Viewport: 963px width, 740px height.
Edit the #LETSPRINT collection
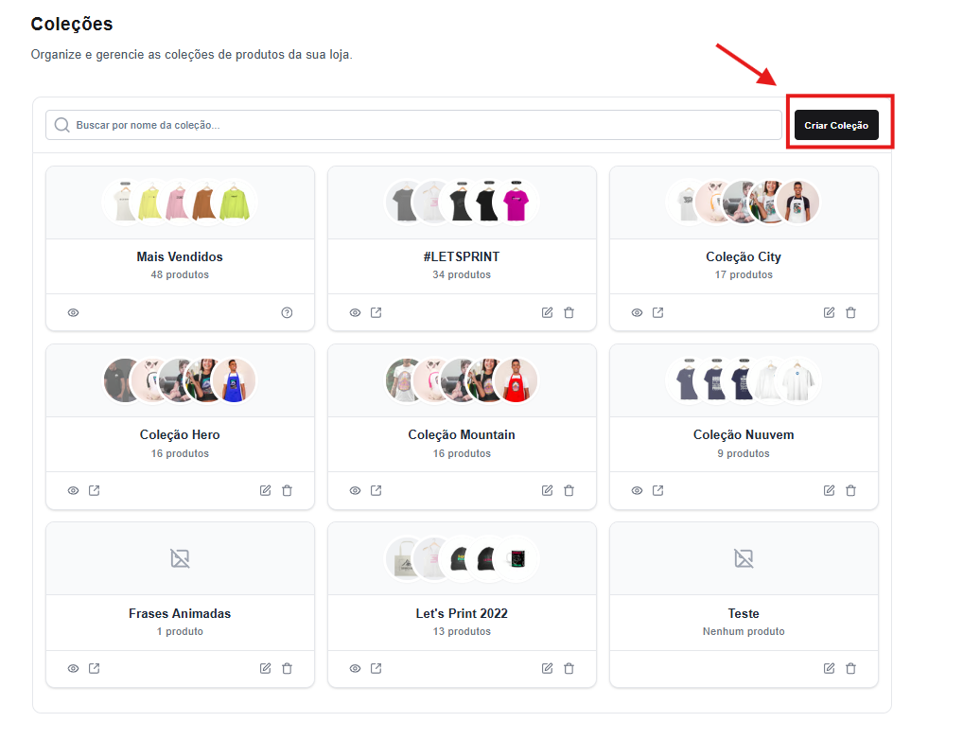click(547, 312)
